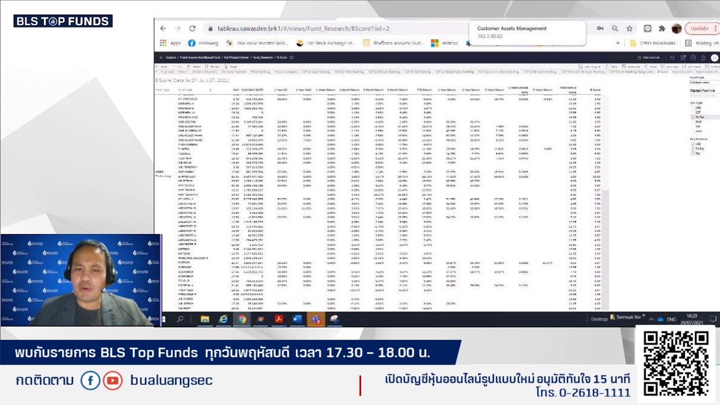
Task: Click the address bar URL
Action: (x=304, y=28)
